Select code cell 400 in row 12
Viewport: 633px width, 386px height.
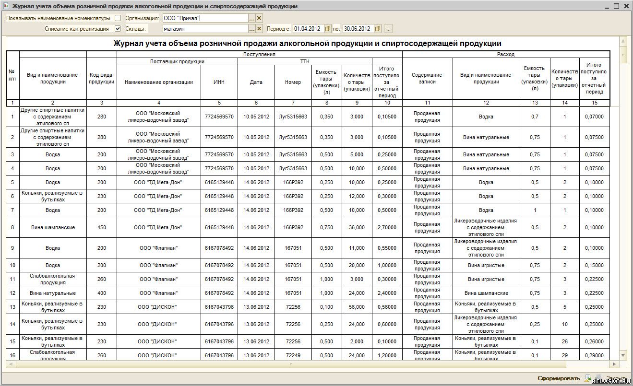[102, 293]
